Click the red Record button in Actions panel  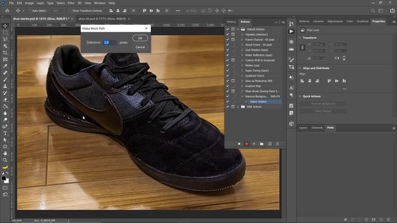247,144
